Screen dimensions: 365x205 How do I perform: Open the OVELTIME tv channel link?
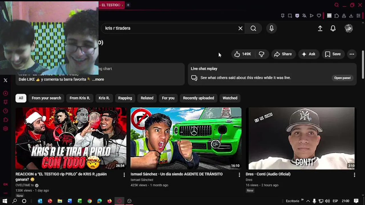tap(25, 185)
